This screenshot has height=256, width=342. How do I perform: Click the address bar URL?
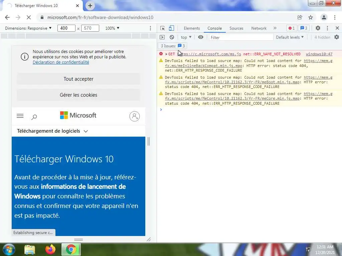coord(100,17)
